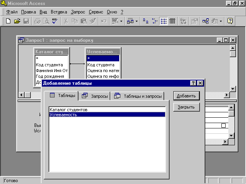Click the Properties toolbar icon
This screenshot has height=184, width=246.
194,21
